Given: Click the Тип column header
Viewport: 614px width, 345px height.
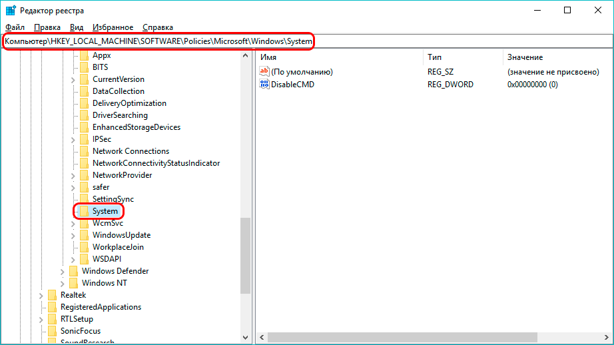Looking at the screenshot, I should tap(463, 57).
